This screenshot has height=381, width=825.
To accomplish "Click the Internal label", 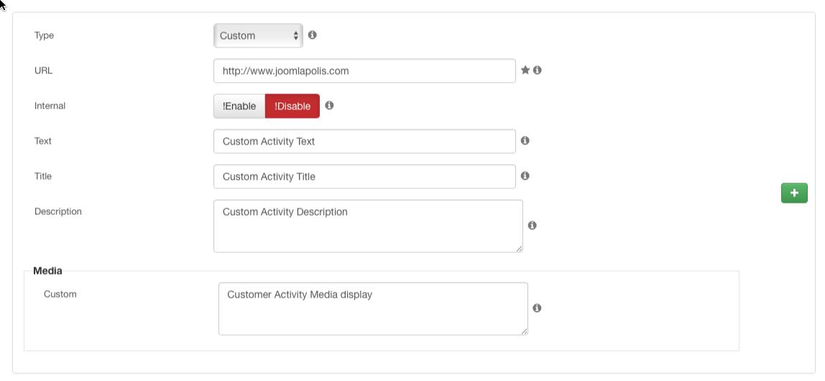I will click(50, 106).
